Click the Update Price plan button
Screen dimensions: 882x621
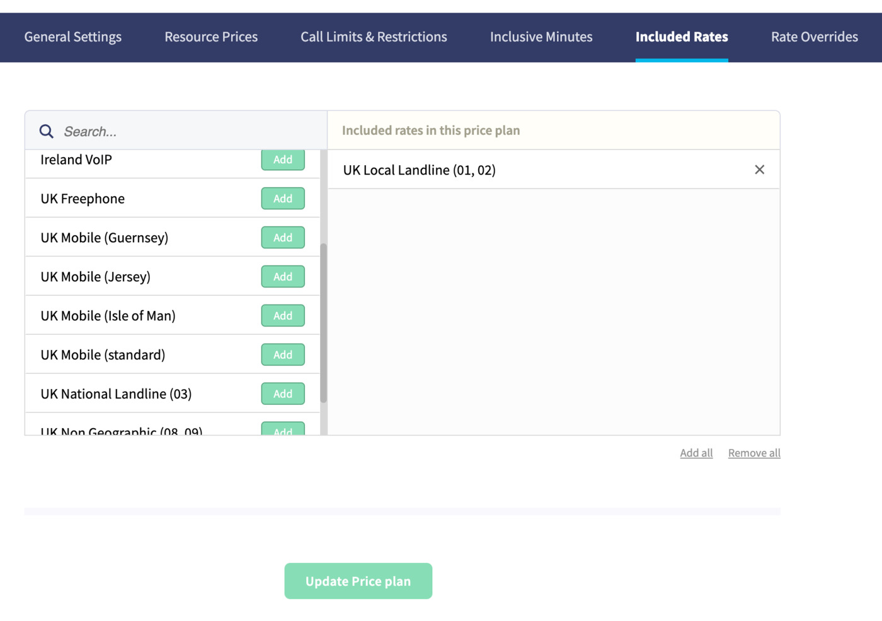tap(358, 581)
